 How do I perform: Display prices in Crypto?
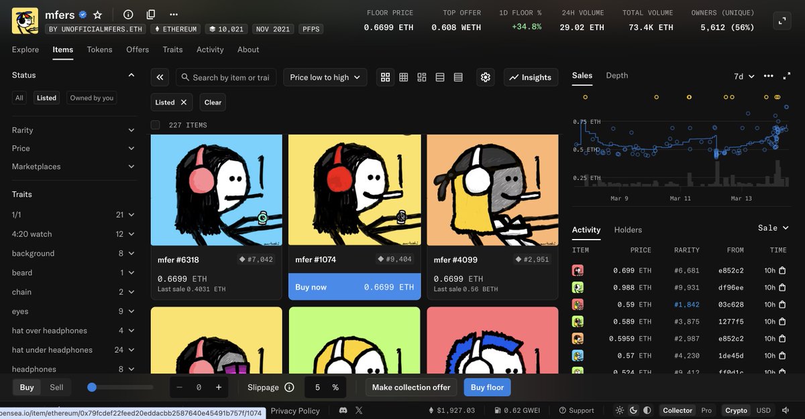click(x=736, y=410)
